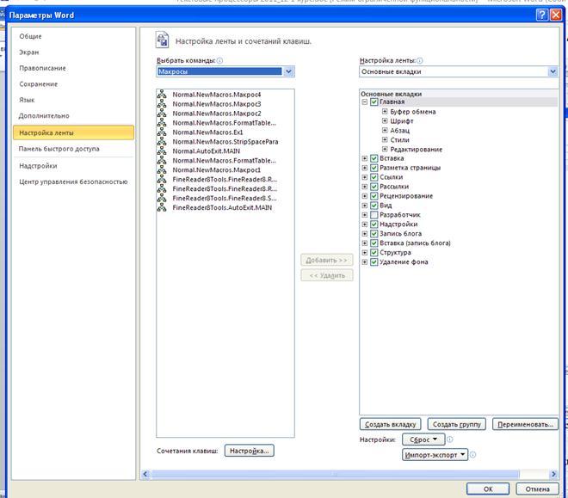
Task: Enable the Разработчик tab checkbox
Action: 374,215
